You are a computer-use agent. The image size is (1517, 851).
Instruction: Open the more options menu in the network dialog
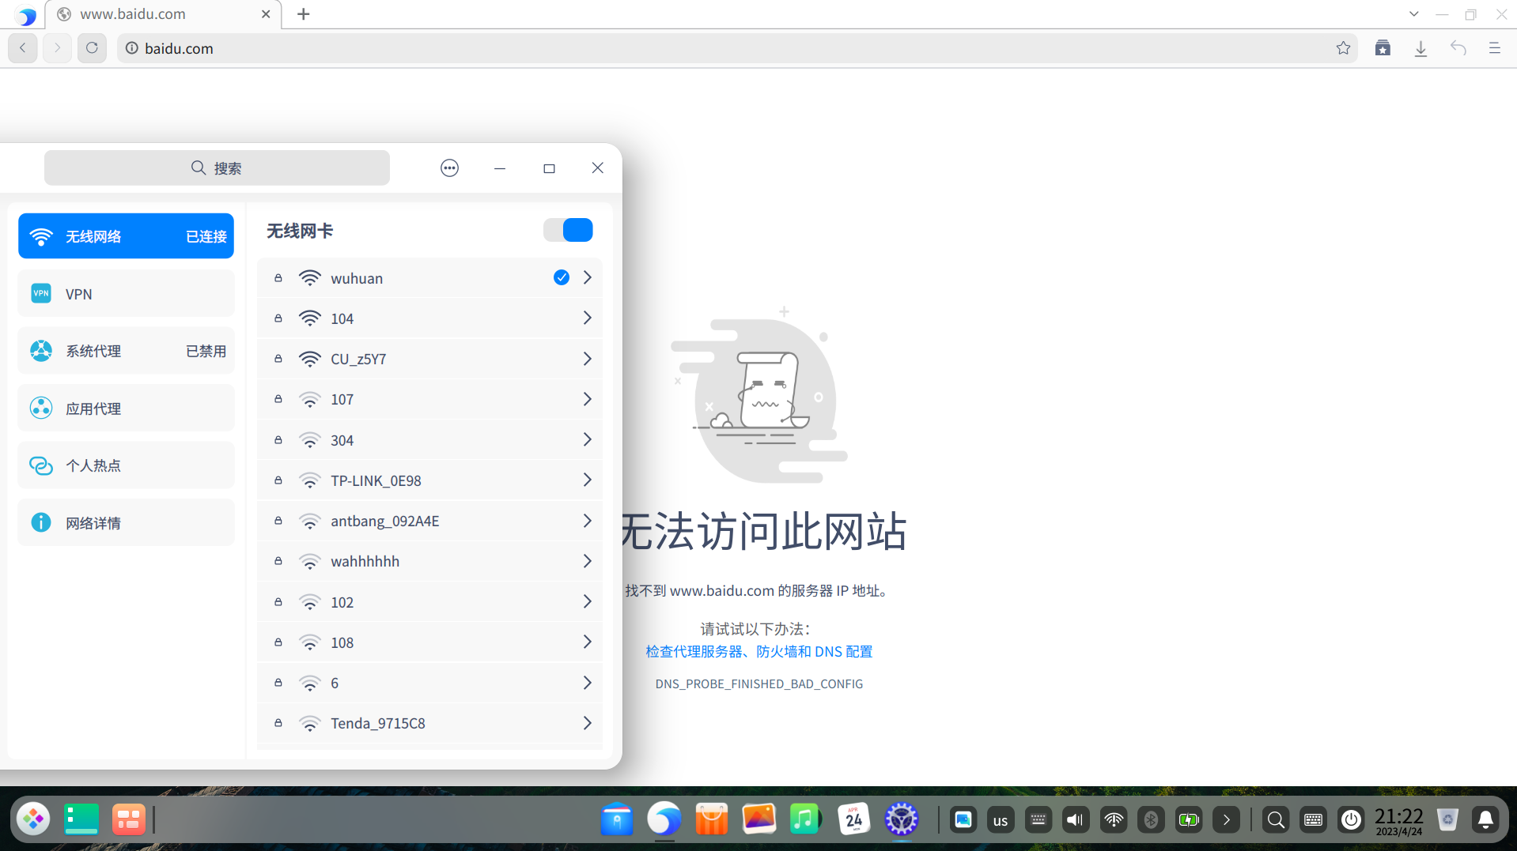449,168
